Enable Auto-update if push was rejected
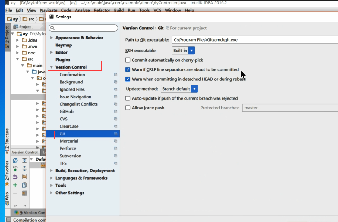 point(128,98)
